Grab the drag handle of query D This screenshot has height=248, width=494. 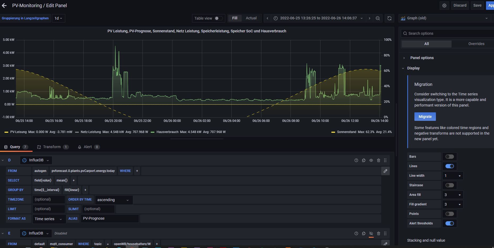[385, 160]
